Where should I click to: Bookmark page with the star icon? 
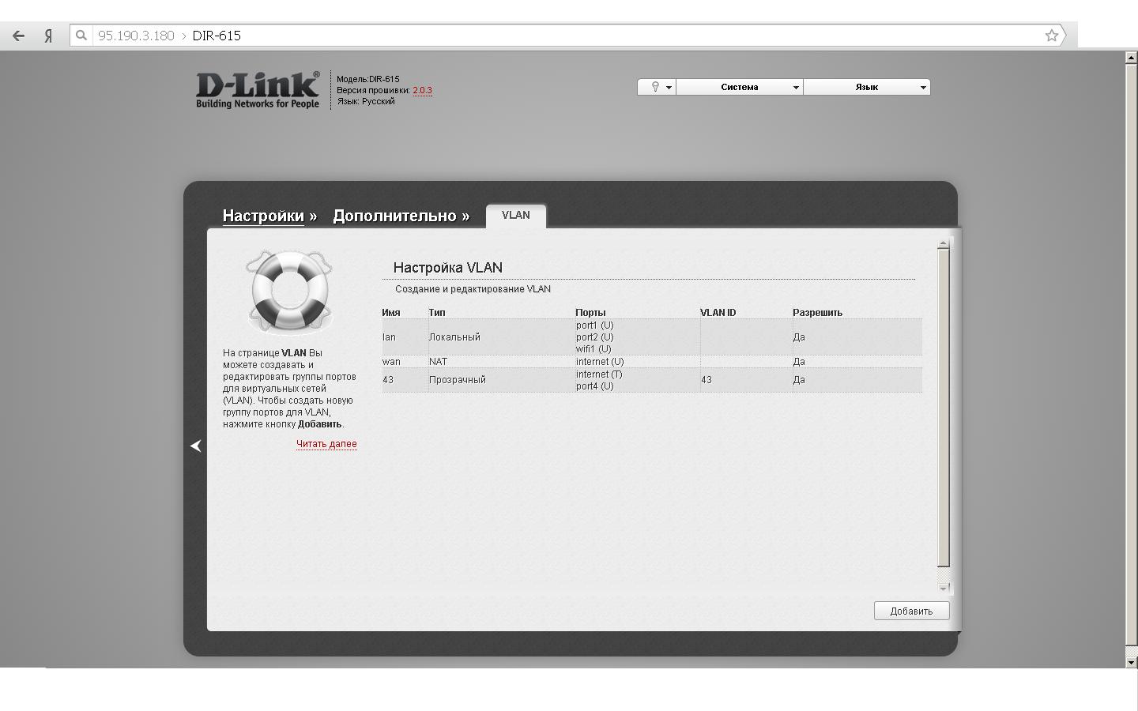pyautogui.click(x=1052, y=36)
